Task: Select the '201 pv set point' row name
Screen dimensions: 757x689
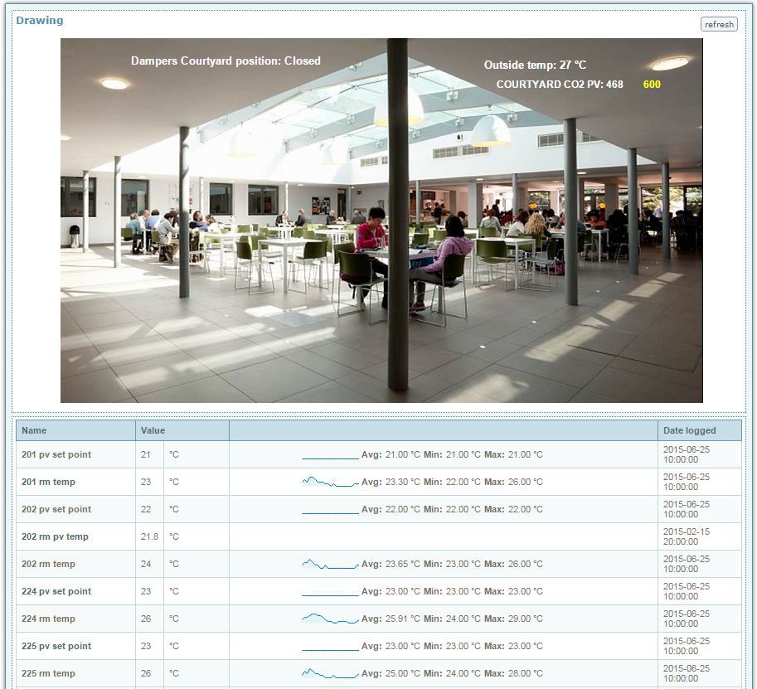Action: point(56,454)
